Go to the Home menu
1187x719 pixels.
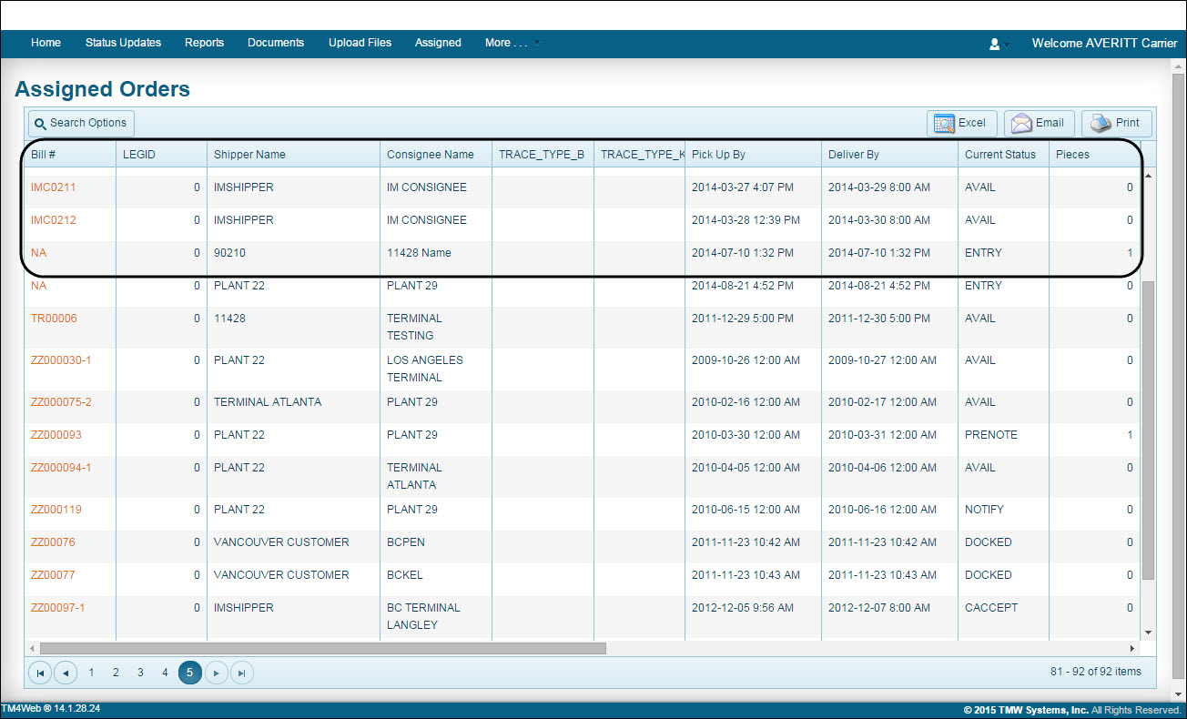click(46, 43)
